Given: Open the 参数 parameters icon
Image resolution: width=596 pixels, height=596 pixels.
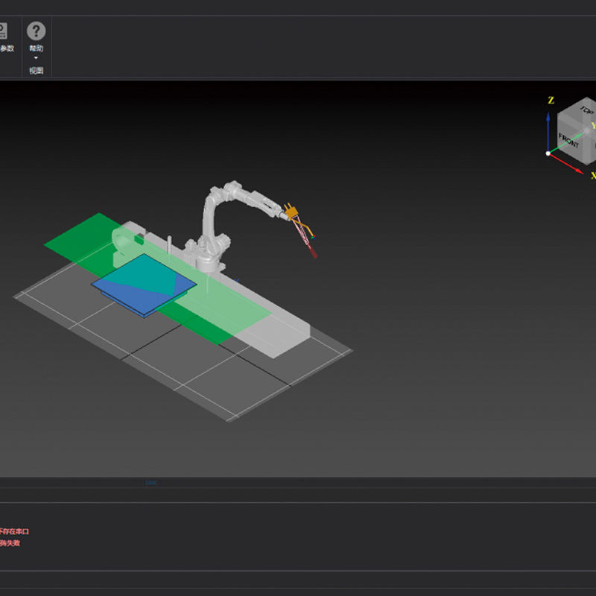Looking at the screenshot, I should (x=2, y=31).
